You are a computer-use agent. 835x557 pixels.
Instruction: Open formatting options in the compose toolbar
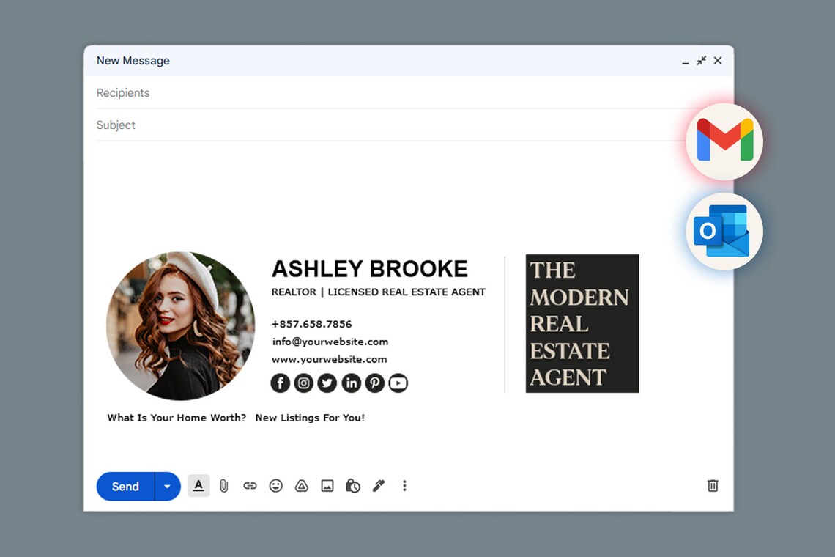[198, 486]
